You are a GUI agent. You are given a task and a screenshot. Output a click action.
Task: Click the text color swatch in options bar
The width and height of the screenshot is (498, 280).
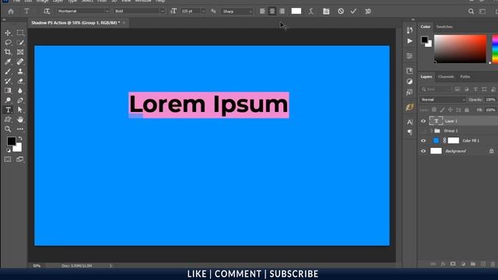[x=296, y=11]
